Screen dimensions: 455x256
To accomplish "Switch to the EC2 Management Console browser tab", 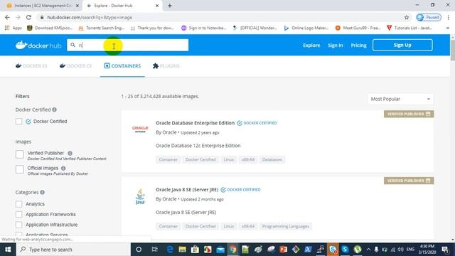I will 42,6.
